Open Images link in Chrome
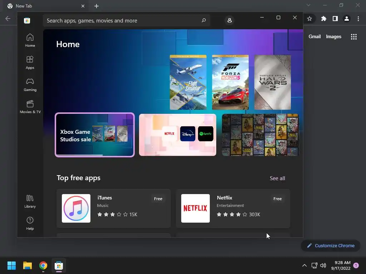The width and height of the screenshot is (366, 274). pyautogui.click(x=333, y=37)
